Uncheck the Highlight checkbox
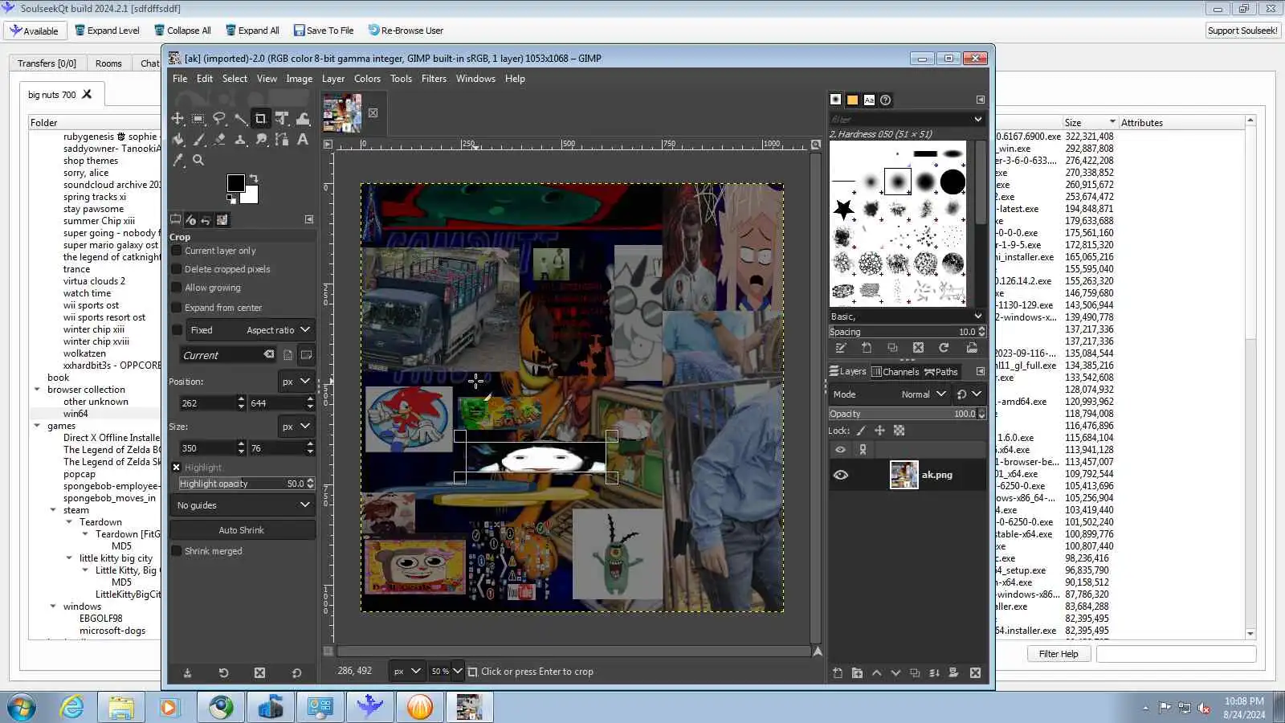 click(x=177, y=468)
